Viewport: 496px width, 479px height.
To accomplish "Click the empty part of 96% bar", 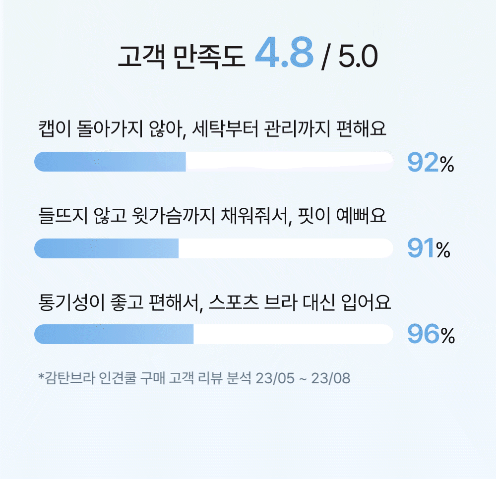I will click(x=293, y=334).
